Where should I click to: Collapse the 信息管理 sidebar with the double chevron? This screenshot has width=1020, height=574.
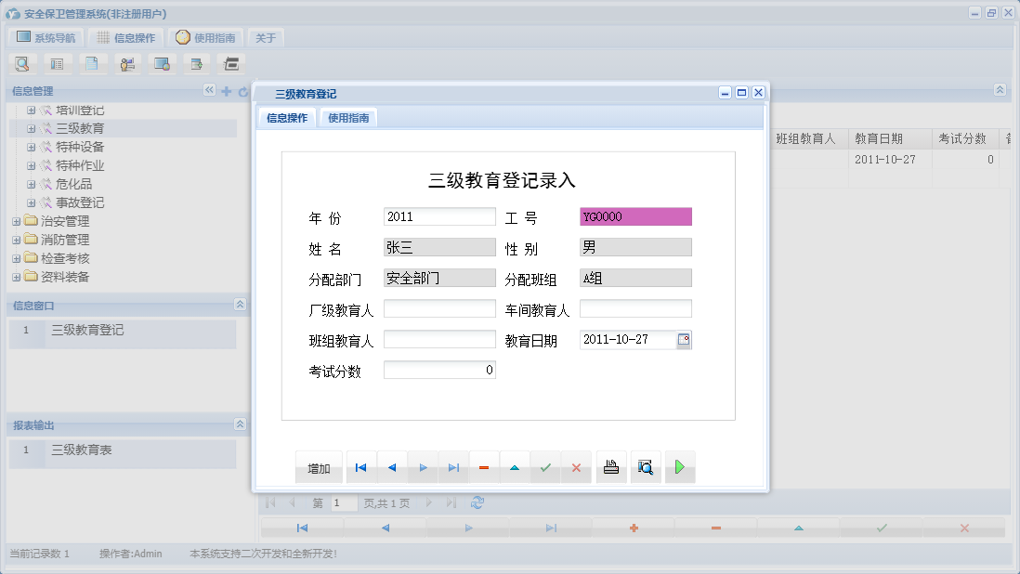coord(211,91)
